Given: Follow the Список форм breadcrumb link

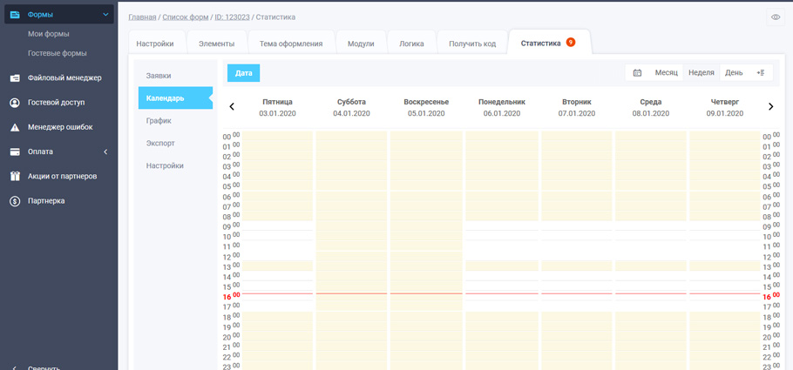Looking at the screenshot, I should point(187,17).
